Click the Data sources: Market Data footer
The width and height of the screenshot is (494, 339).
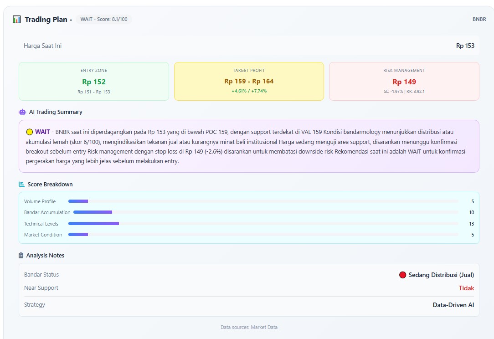tap(249, 327)
